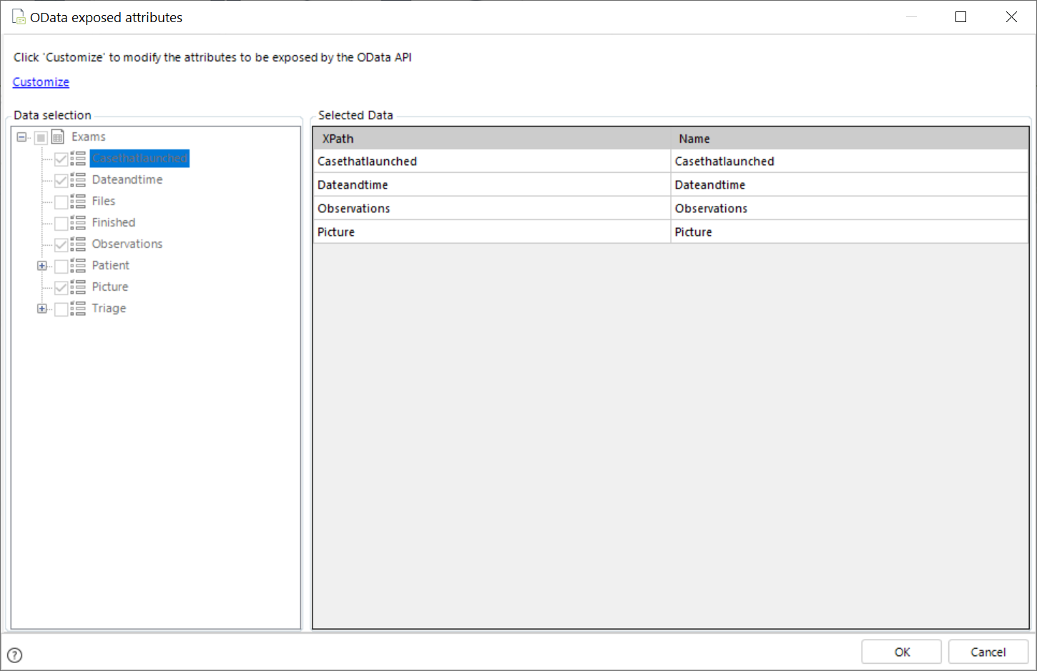Click Picture cell in XPath column
The image size is (1037, 671).
coord(492,232)
